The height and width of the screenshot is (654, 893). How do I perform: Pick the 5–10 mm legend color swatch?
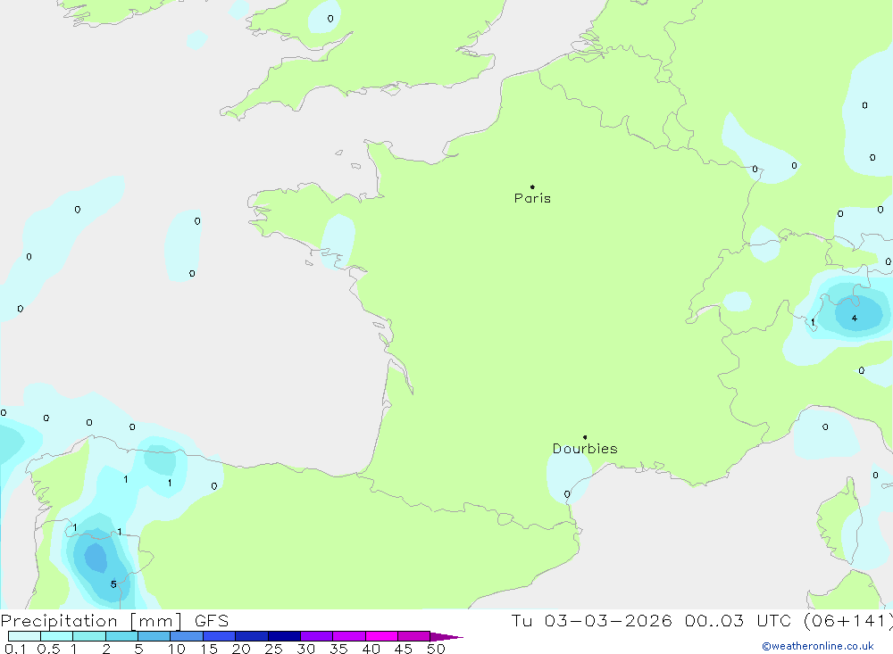tap(154, 636)
